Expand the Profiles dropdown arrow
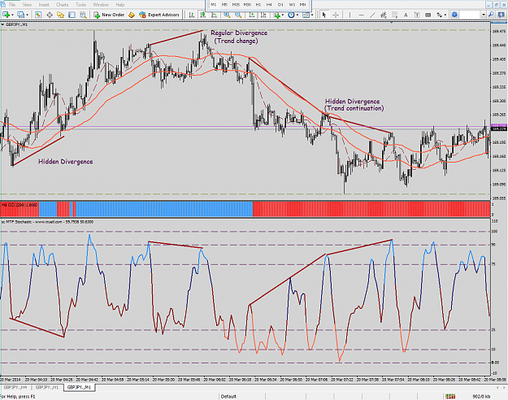Viewport: 508px width, 400px height. [27, 15]
